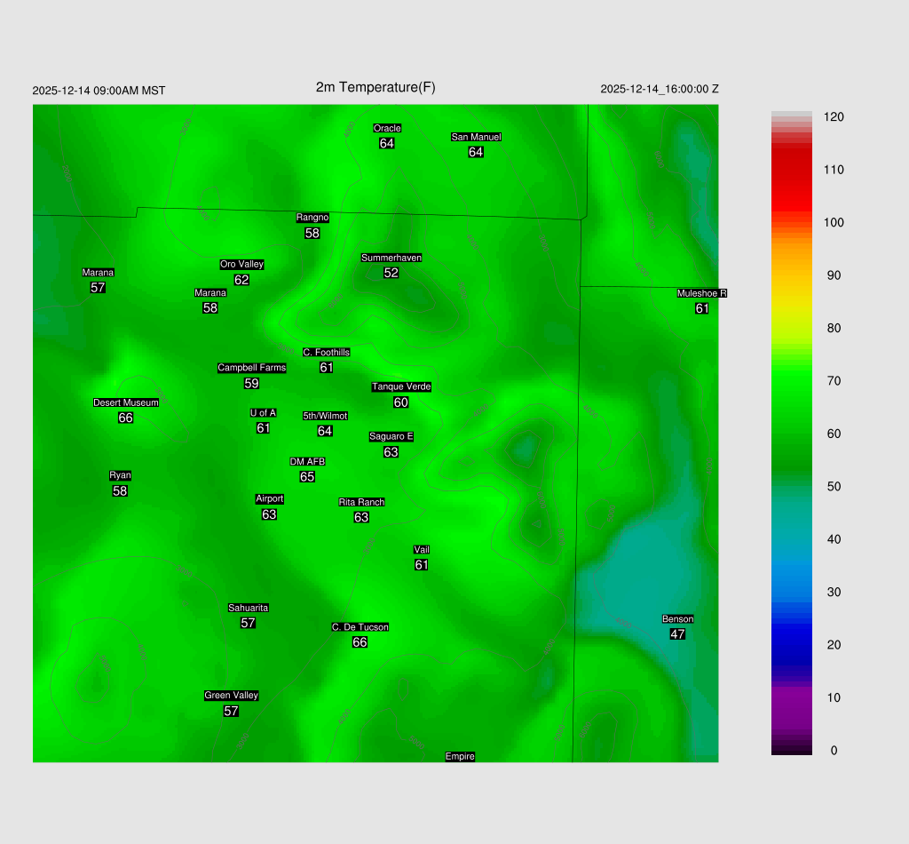Click the Sahuarita station label

[248, 609]
